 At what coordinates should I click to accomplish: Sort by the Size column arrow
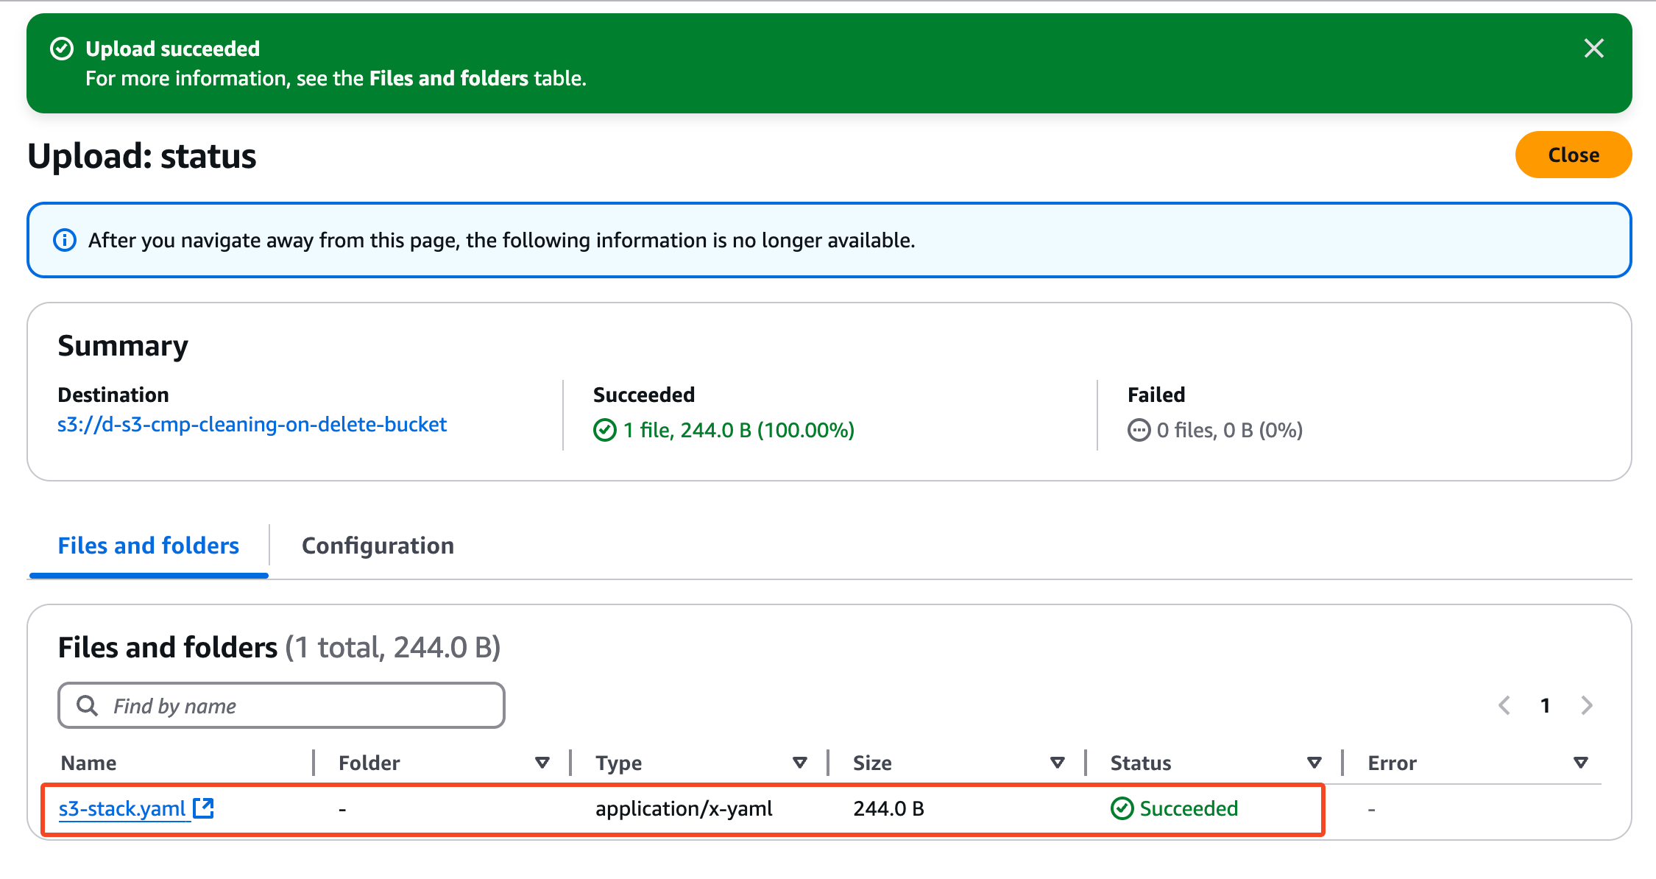(x=1058, y=763)
